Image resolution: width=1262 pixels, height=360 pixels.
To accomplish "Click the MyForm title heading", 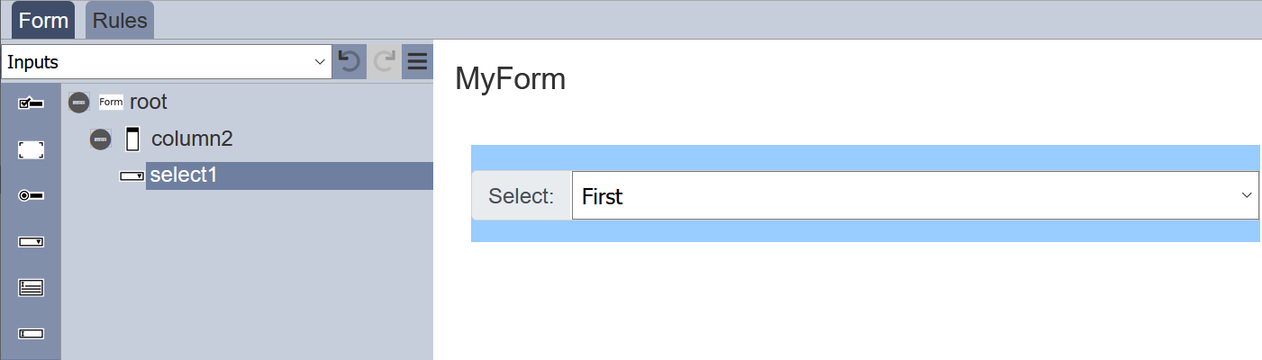I will tap(511, 79).
